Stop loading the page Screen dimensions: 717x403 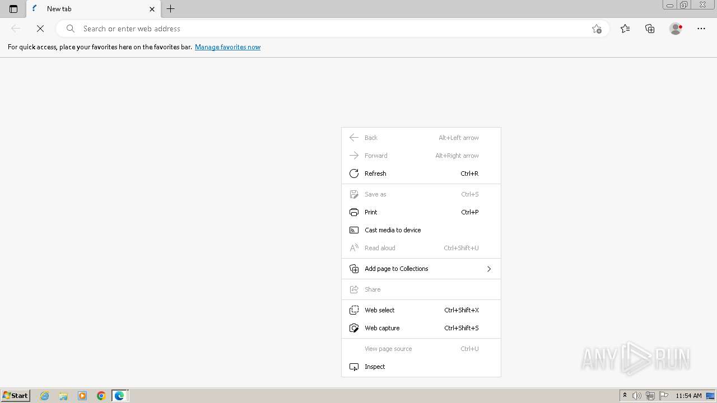40,29
